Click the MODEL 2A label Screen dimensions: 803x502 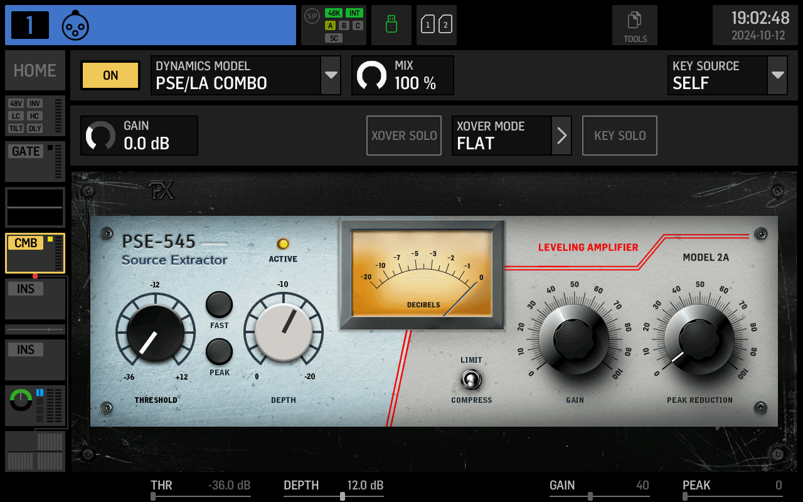(706, 257)
